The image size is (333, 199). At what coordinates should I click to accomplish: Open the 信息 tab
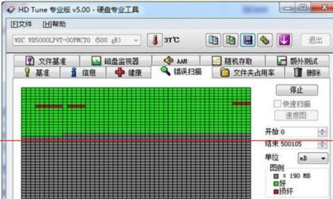pos(83,73)
